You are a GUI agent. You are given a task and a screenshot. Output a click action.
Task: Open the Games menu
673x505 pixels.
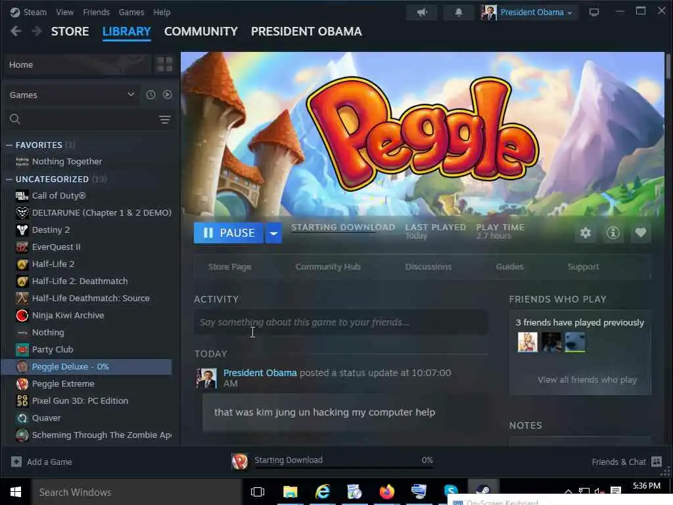point(131,12)
